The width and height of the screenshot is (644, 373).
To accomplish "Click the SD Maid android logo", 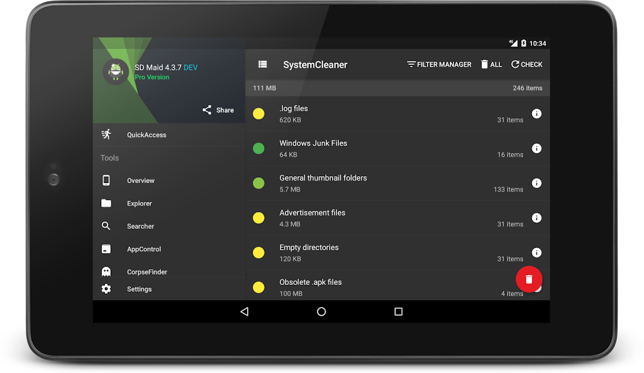I will [115, 72].
